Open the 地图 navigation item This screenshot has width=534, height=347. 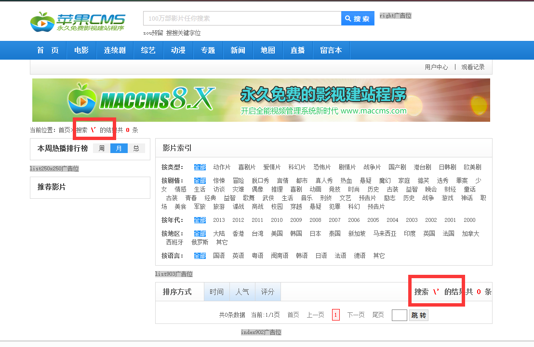point(267,51)
